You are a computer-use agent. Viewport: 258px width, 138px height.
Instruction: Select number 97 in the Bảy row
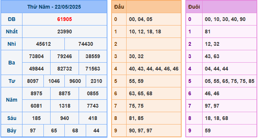33,130
